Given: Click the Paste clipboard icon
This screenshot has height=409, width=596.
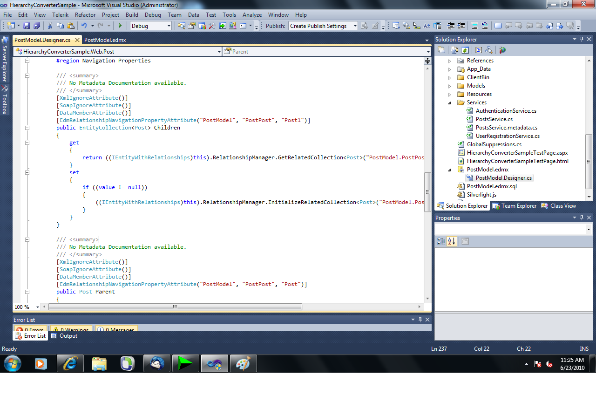Looking at the screenshot, I should [70, 26].
